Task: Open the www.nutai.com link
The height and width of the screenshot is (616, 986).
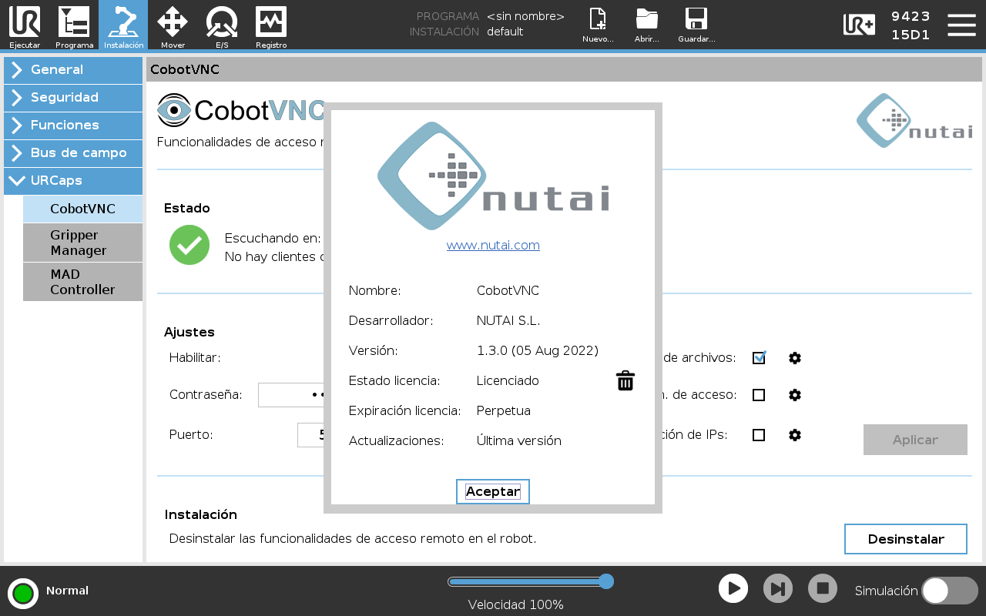Action: click(493, 245)
